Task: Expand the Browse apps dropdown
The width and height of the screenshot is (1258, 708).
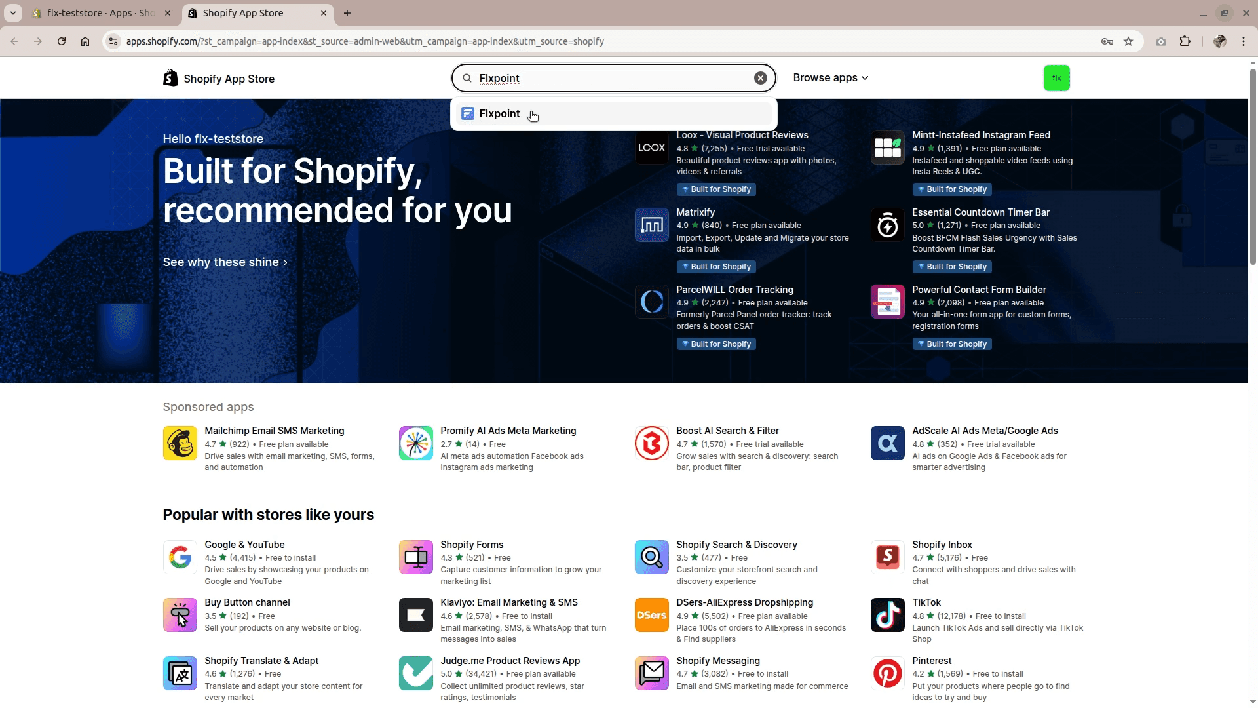Action: [x=830, y=78]
